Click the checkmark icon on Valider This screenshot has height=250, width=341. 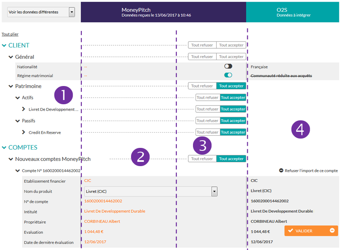coord(291,231)
